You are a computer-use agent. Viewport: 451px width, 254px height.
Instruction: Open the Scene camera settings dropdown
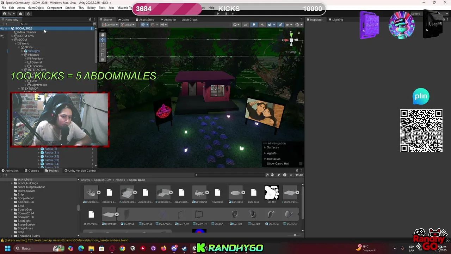tap(289, 25)
